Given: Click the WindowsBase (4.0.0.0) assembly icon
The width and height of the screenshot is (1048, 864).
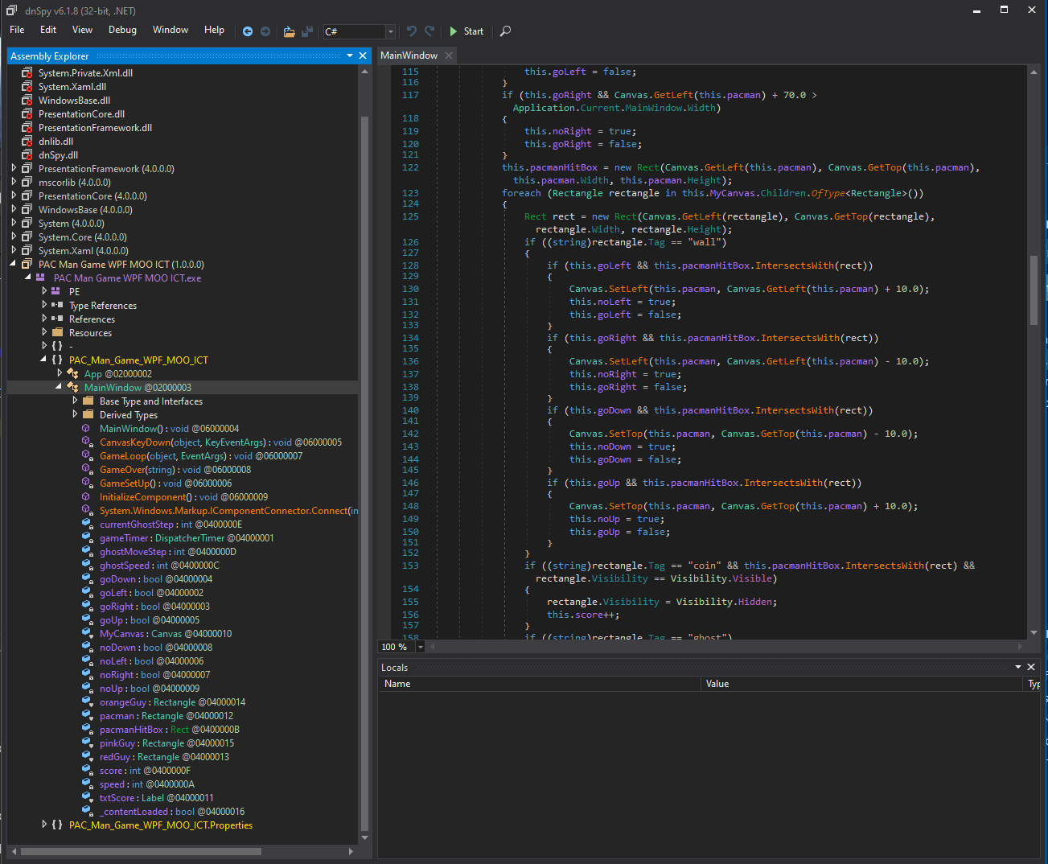Looking at the screenshot, I should coord(27,210).
